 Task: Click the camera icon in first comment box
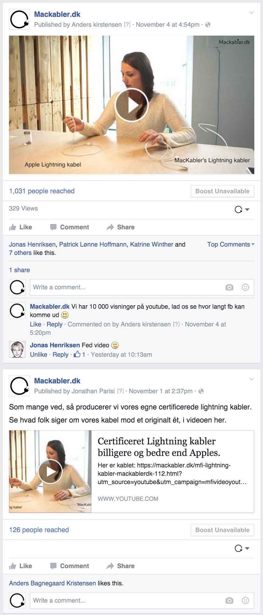[x=229, y=287]
